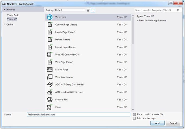The height and width of the screenshot is (129, 185).
Task: Select Web Page (Razor) template name
Action: 64,62
